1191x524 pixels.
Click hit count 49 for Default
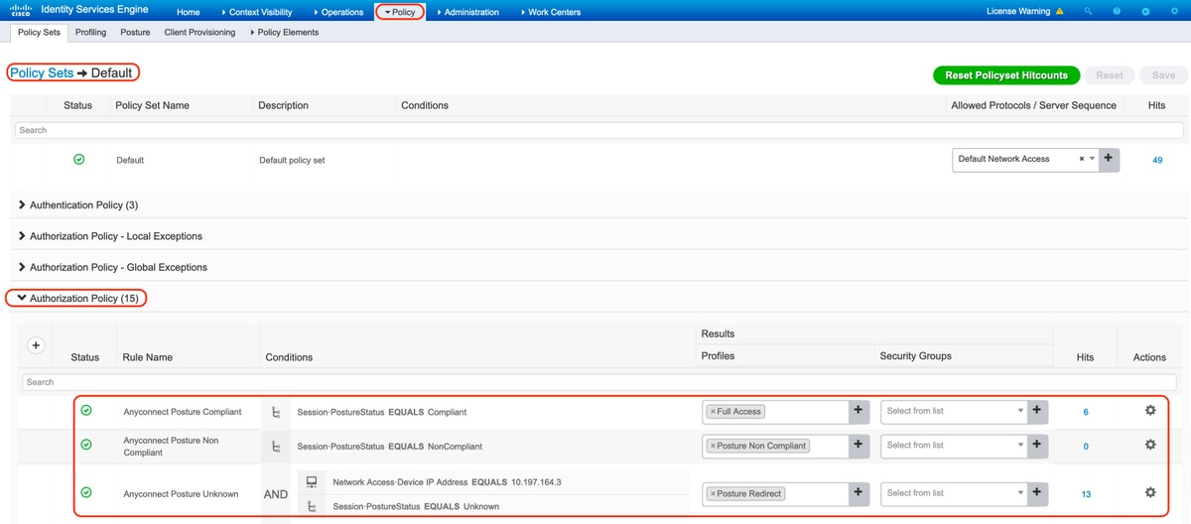click(1157, 160)
